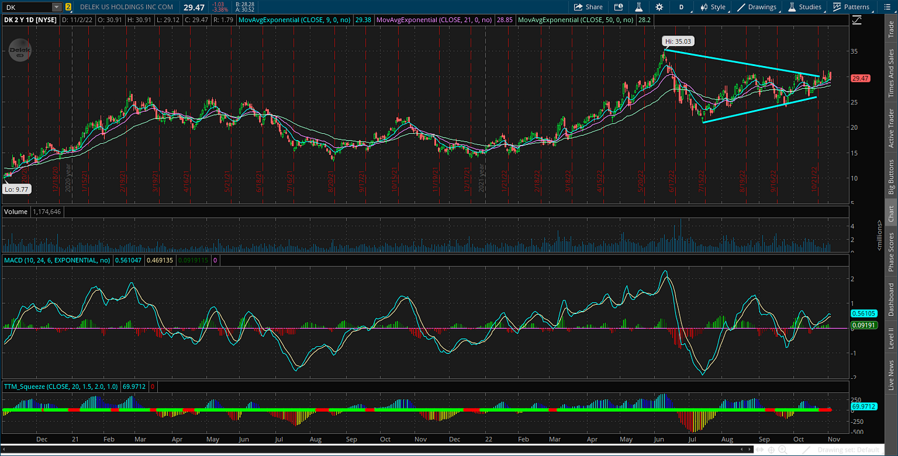Open the Drawings dropdown menu
This screenshot has width=898, height=456.
[x=759, y=7]
